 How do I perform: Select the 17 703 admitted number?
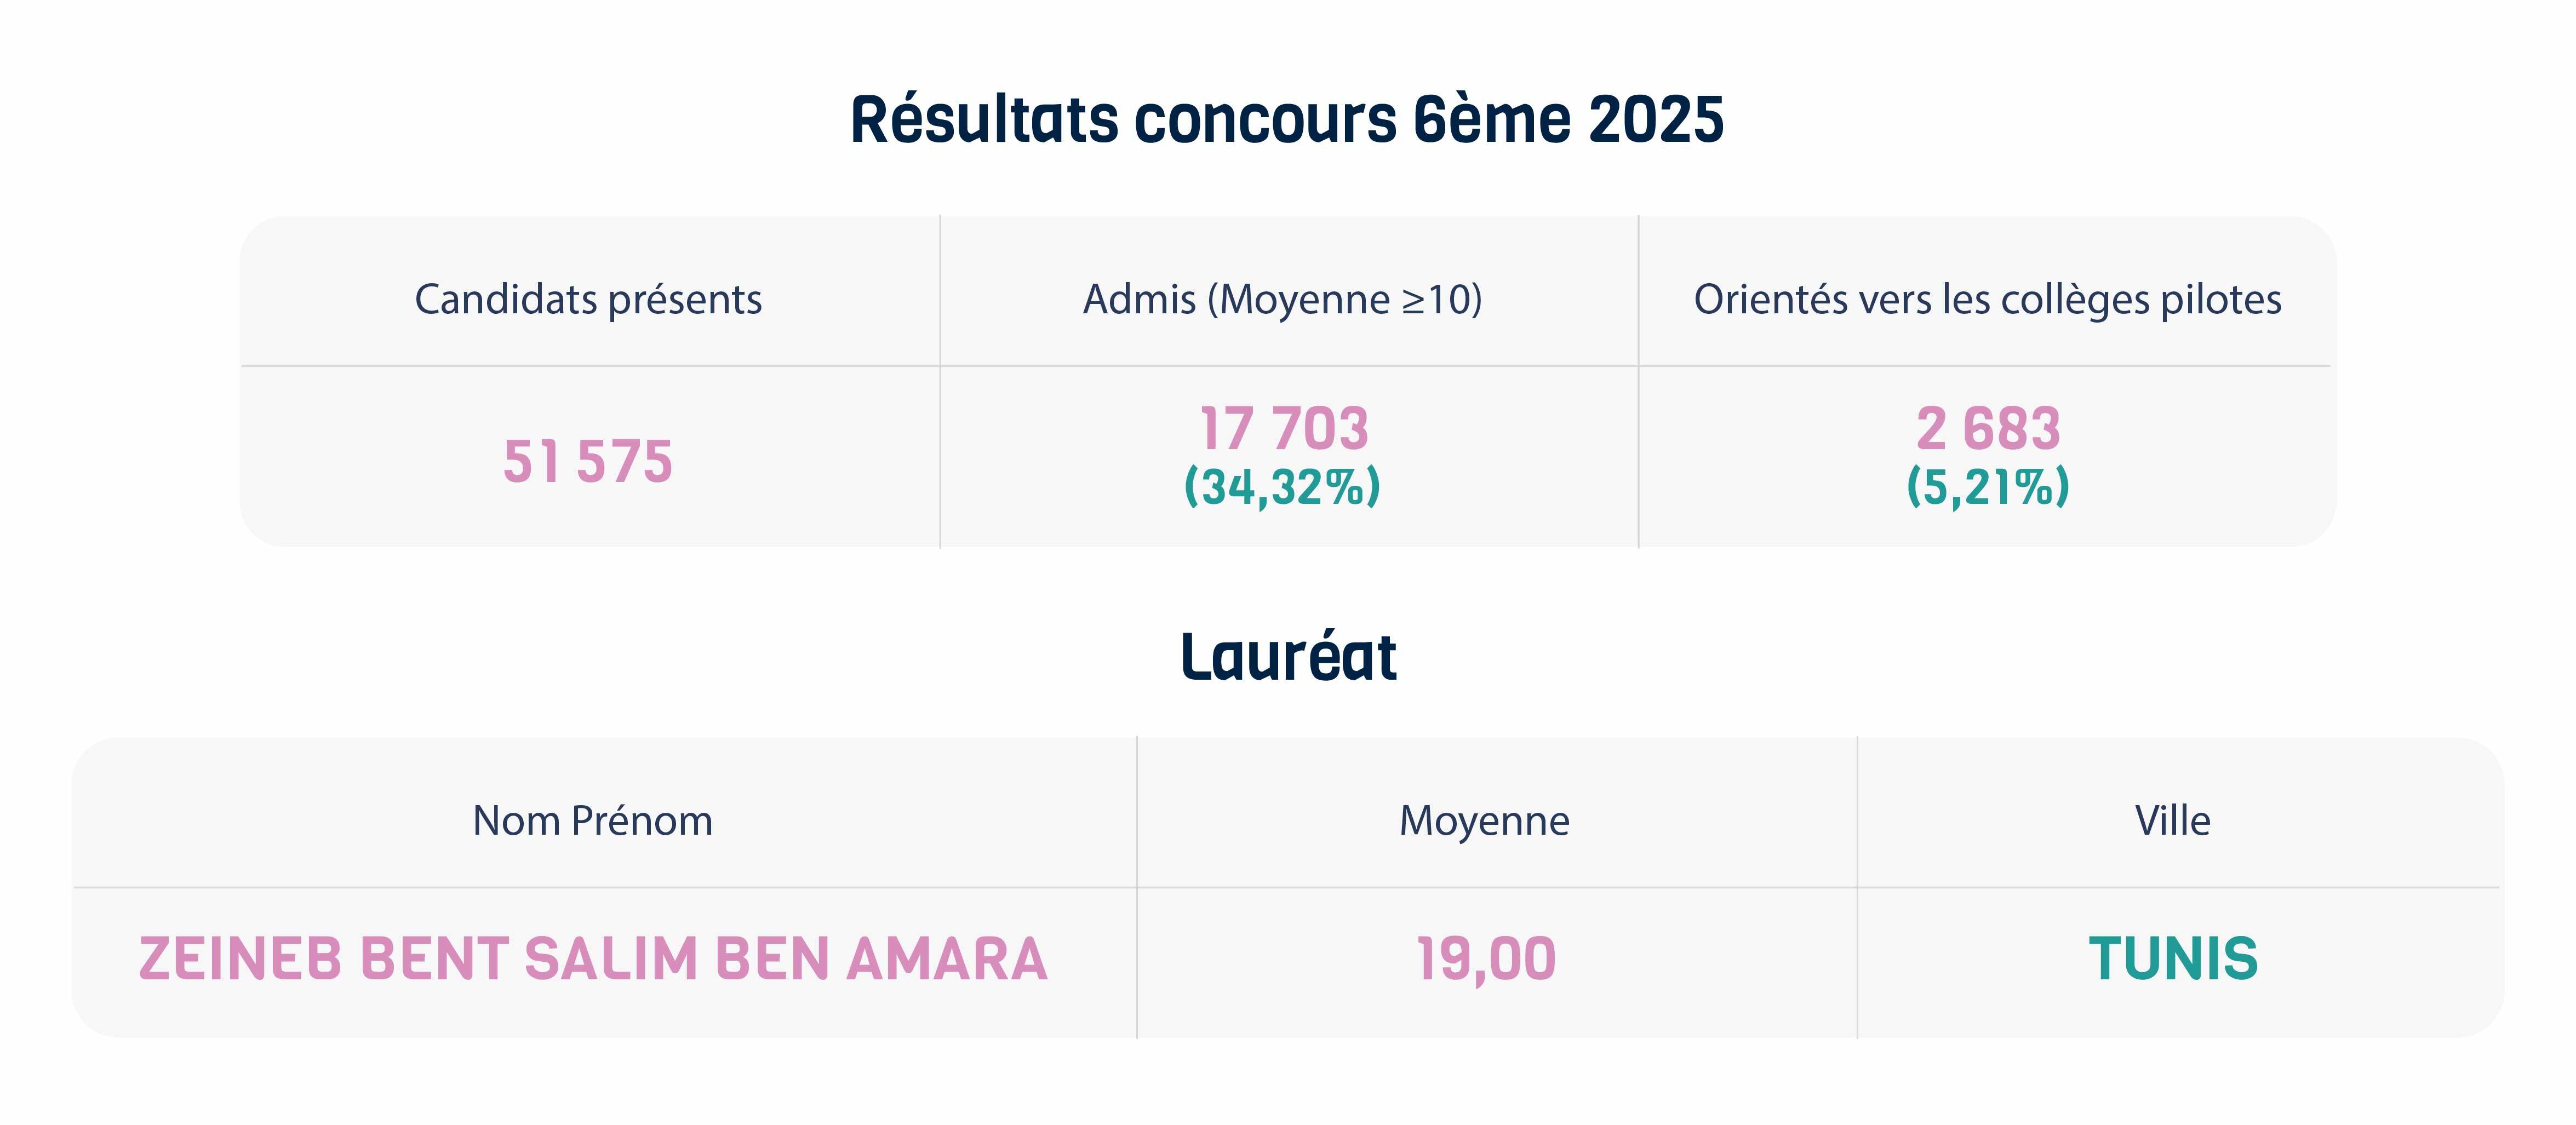pos(1284,428)
